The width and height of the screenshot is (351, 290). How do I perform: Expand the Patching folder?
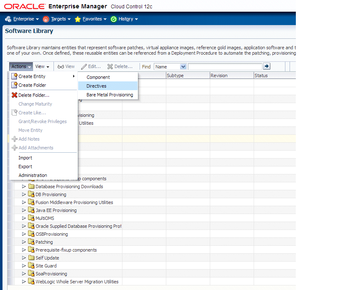pyautogui.click(x=24, y=242)
